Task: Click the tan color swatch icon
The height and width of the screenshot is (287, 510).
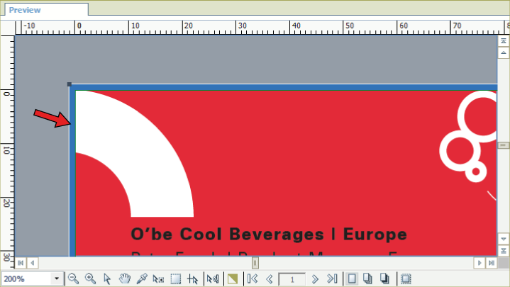Action: click(232, 279)
